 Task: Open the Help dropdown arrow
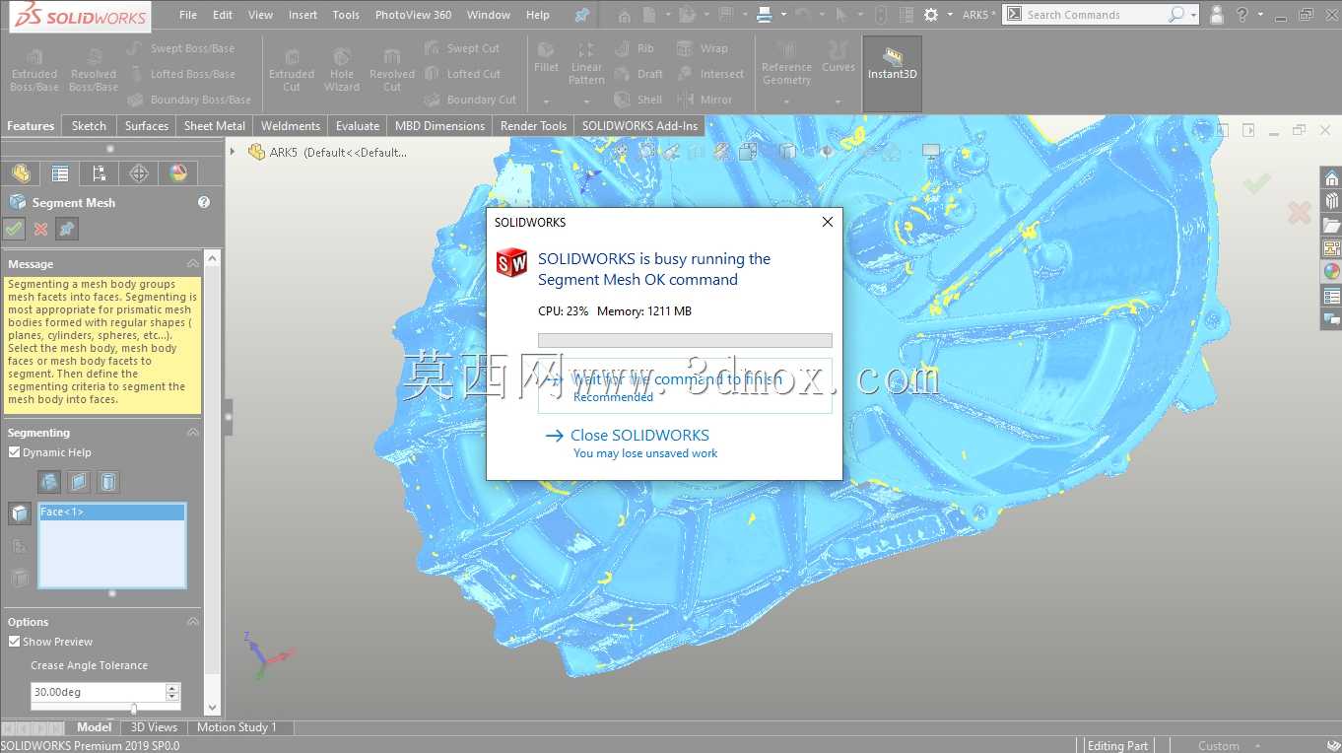point(1261,15)
